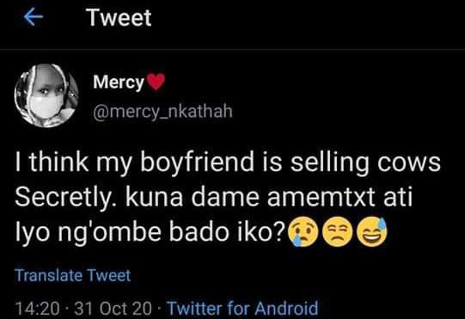Click the sweating grin emoji
Viewport: 465px width, 319px height.
[x=372, y=232]
